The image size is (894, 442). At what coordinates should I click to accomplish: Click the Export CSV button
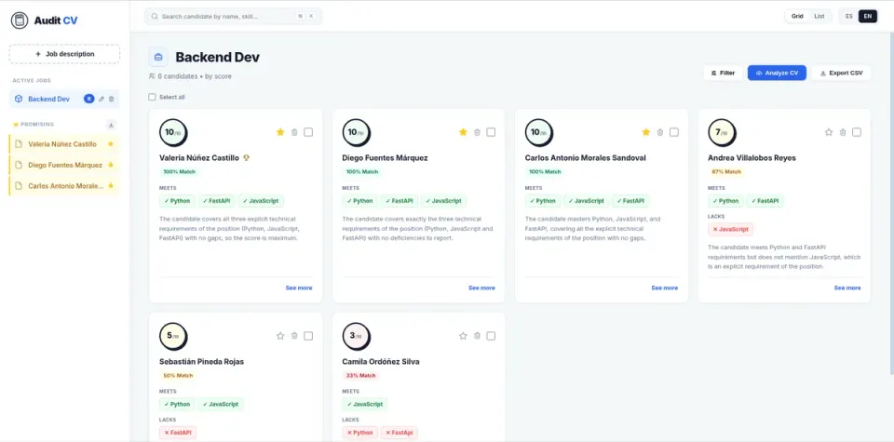(x=841, y=73)
